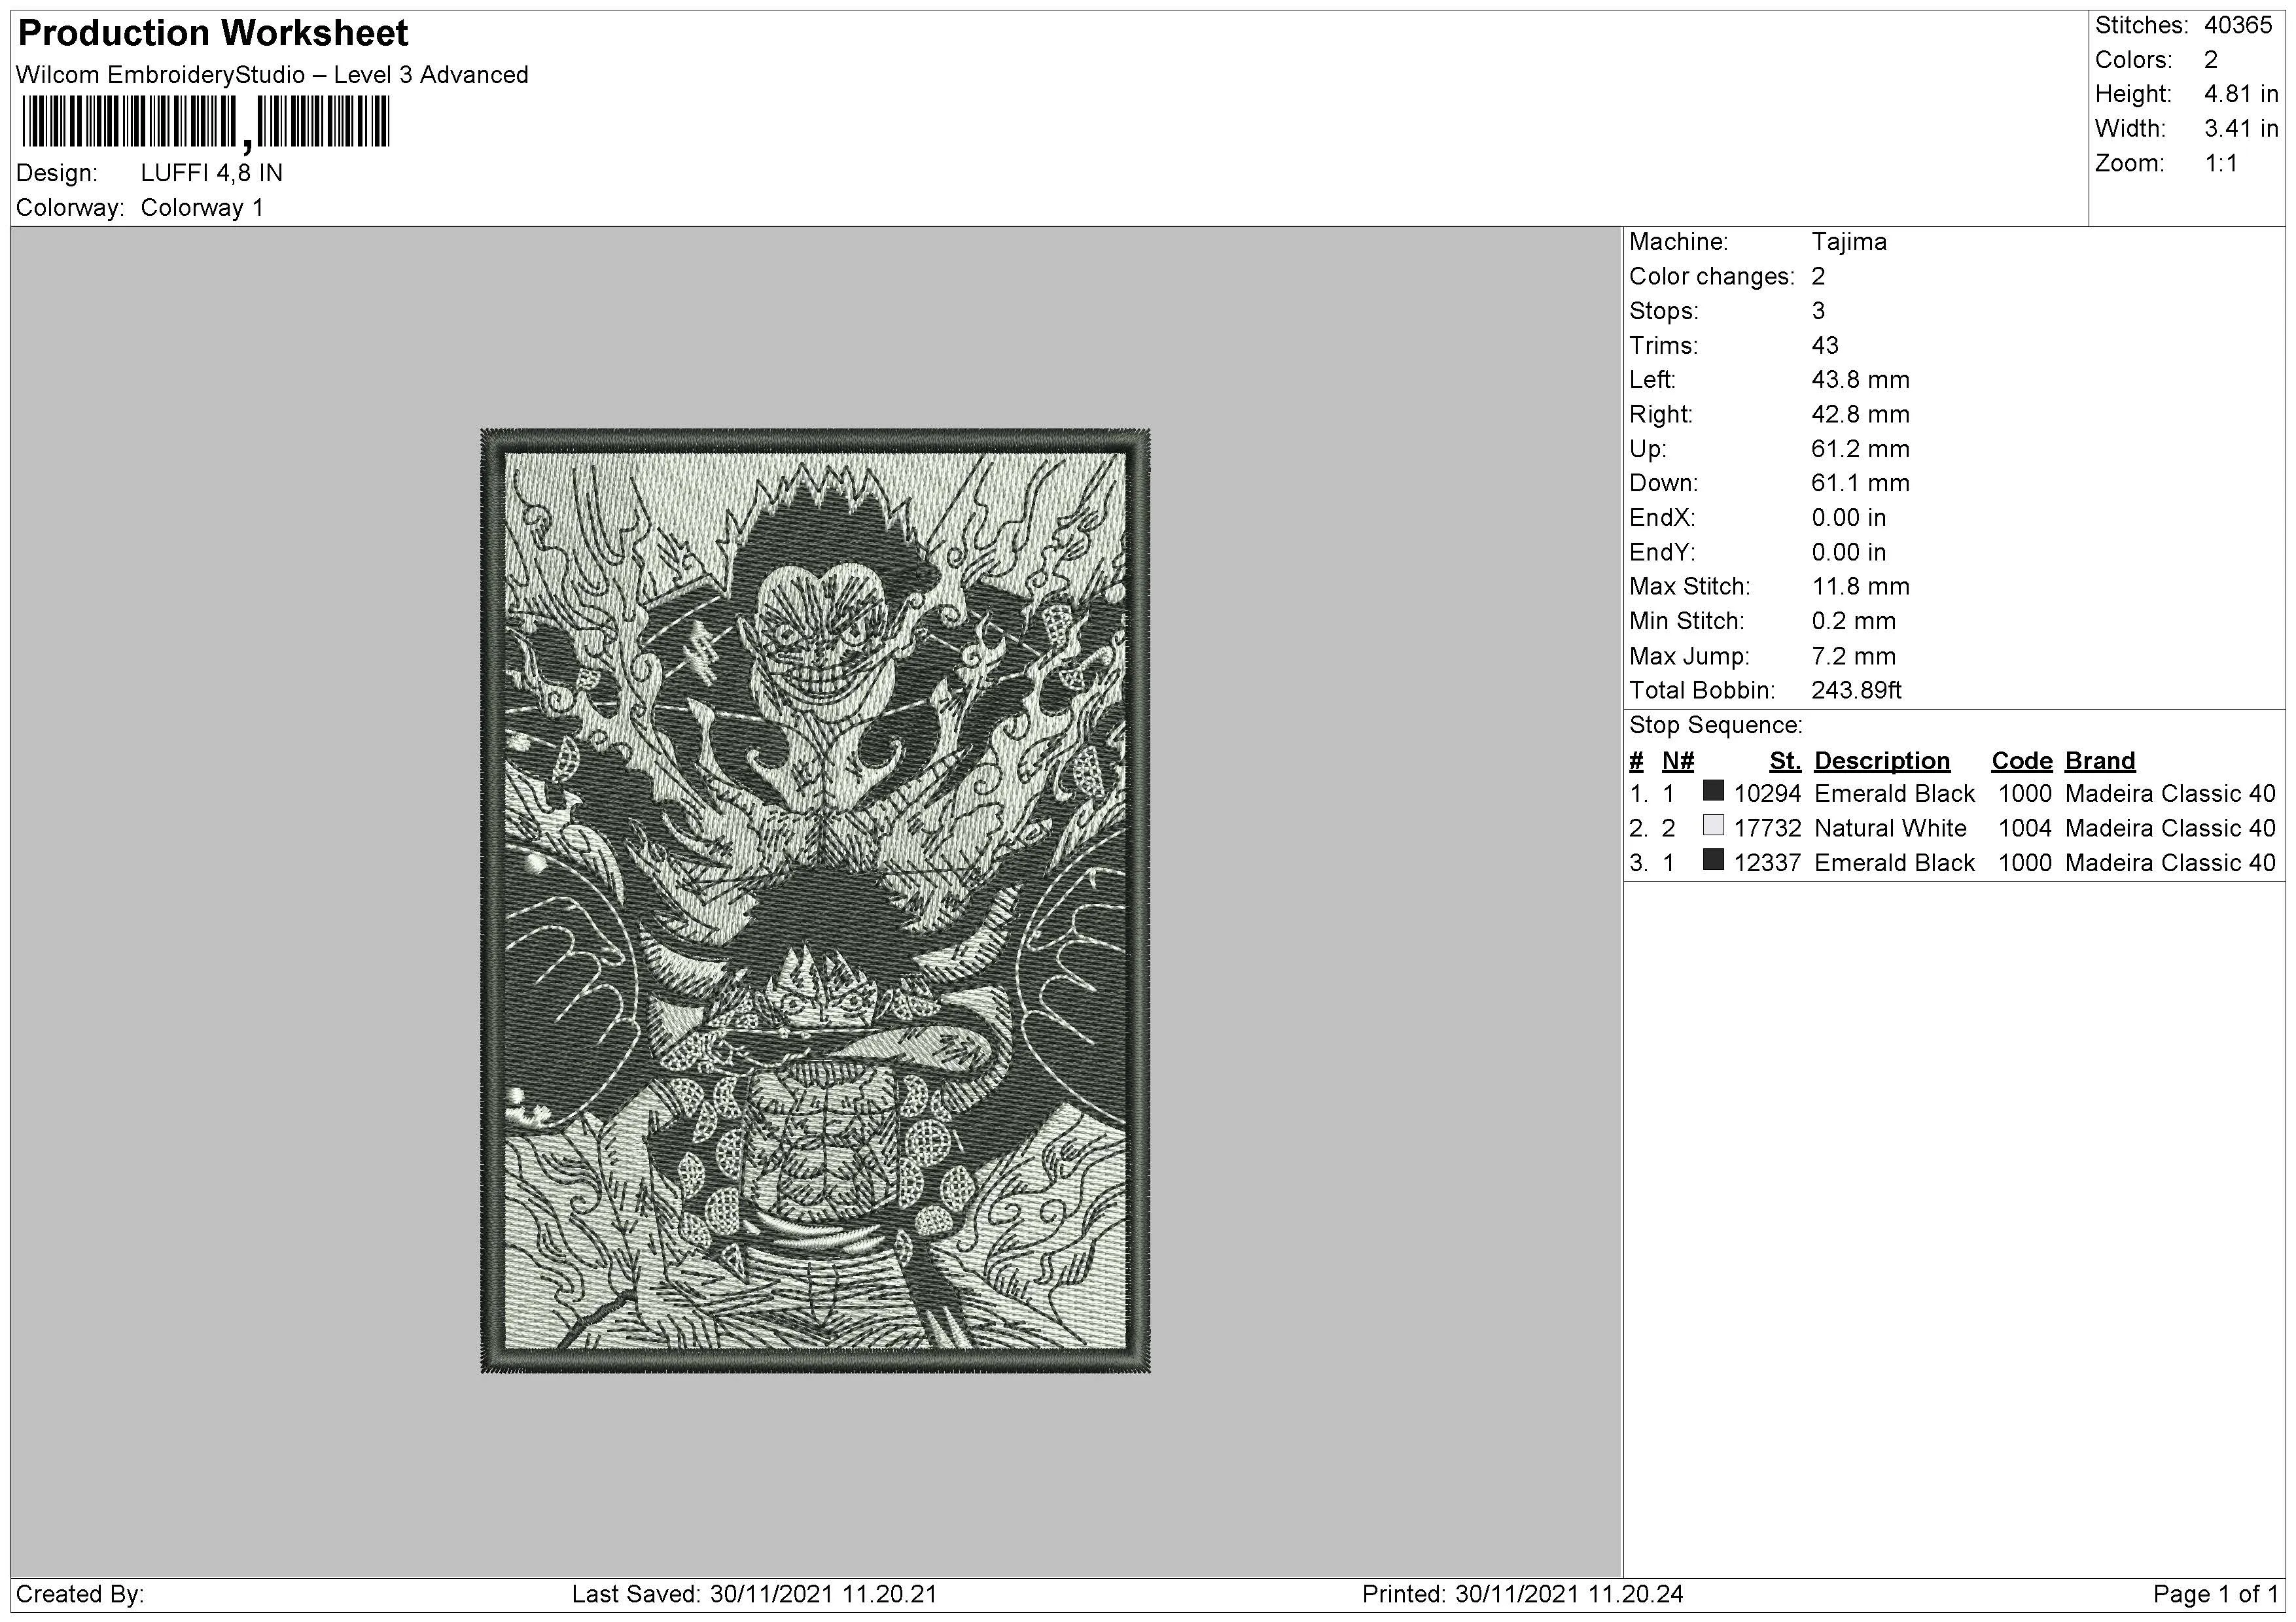
Task: Click the Trims value 43
Action: tap(1825, 346)
